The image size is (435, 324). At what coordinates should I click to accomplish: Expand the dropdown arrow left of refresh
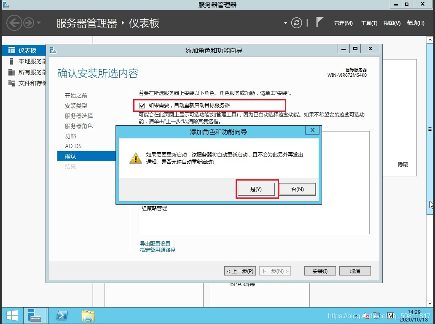tap(285, 23)
